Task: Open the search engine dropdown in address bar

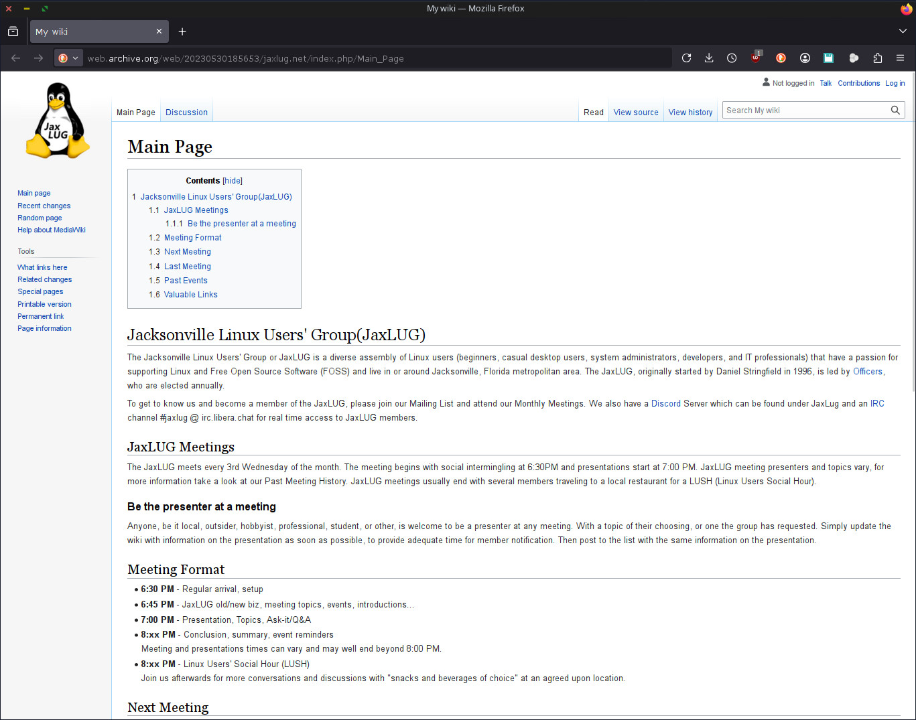Action: pos(68,58)
